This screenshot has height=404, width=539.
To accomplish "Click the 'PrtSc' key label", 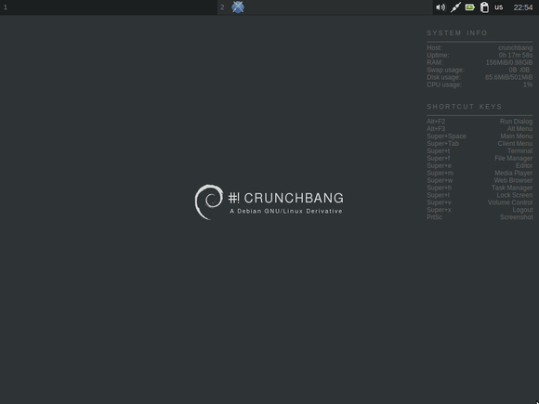I will (435, 217).
